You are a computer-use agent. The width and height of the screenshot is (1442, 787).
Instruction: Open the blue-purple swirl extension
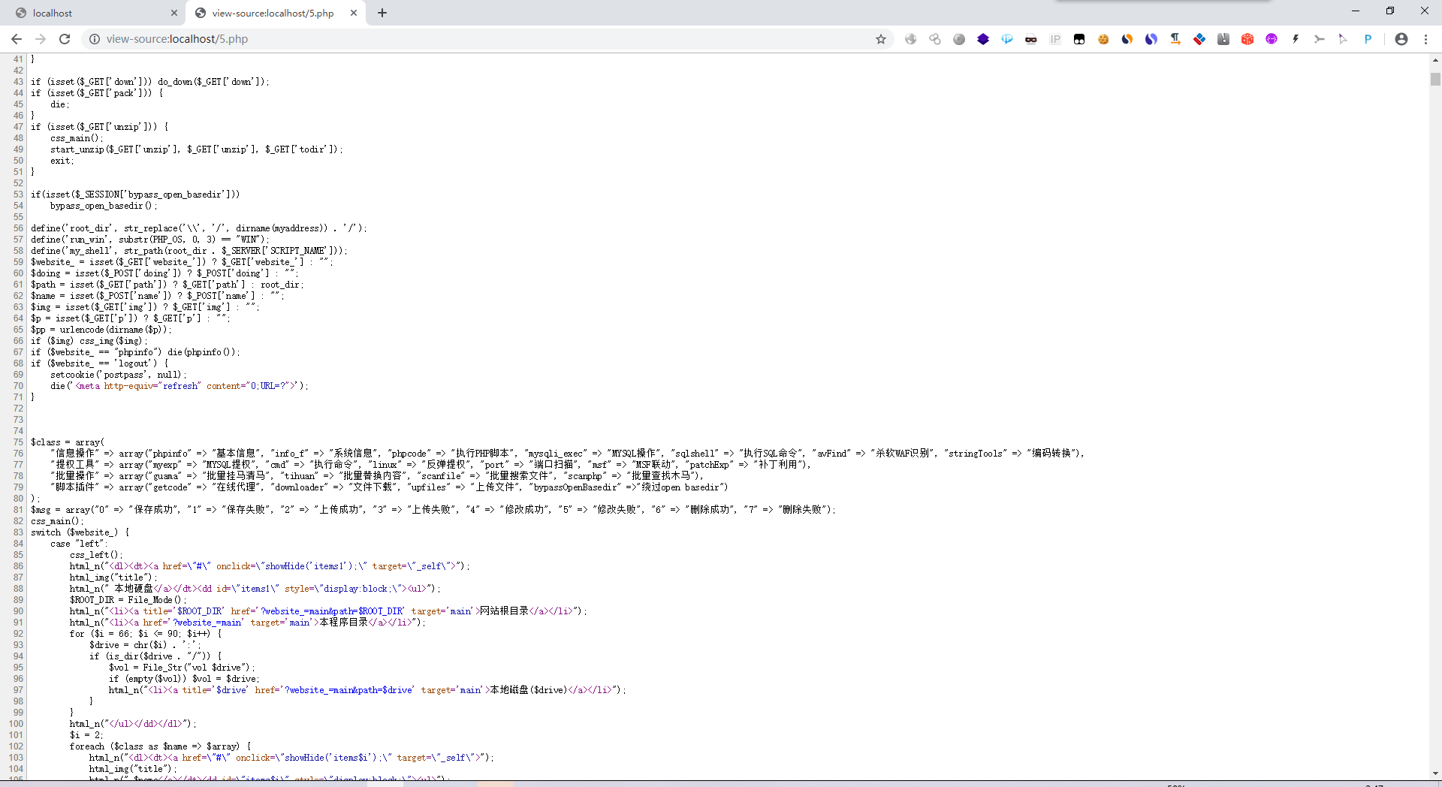click(x=1151, y=39)
